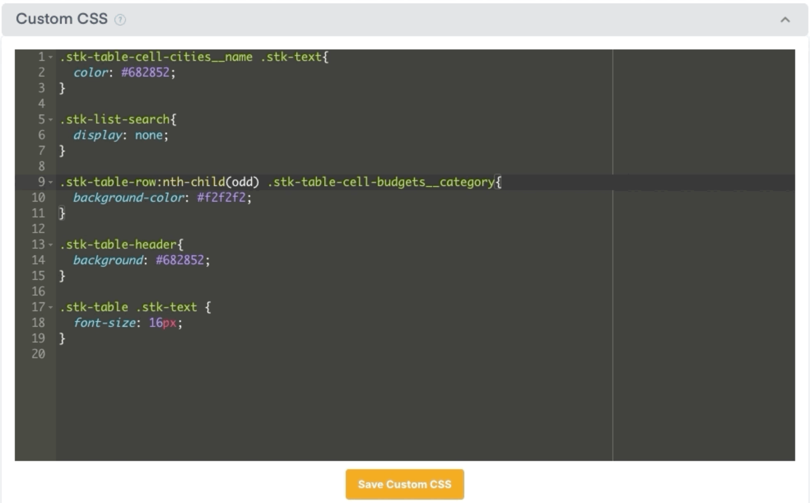Click the '.stk-table-row:nth-child' selector on line 9
Viewport: 810px width, 503px height.
(x=142, y=182)
